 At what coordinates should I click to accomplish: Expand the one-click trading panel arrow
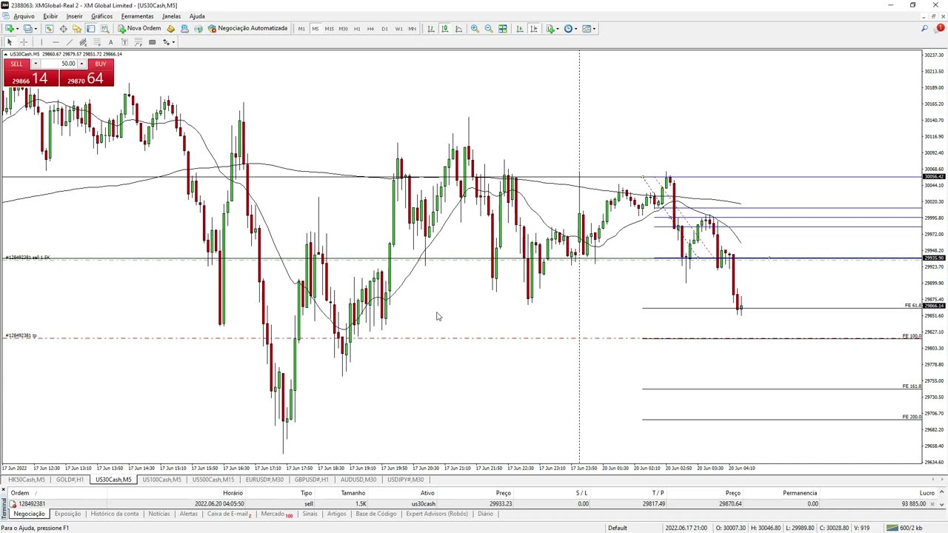pyautogui.click(x=6, y=54)
